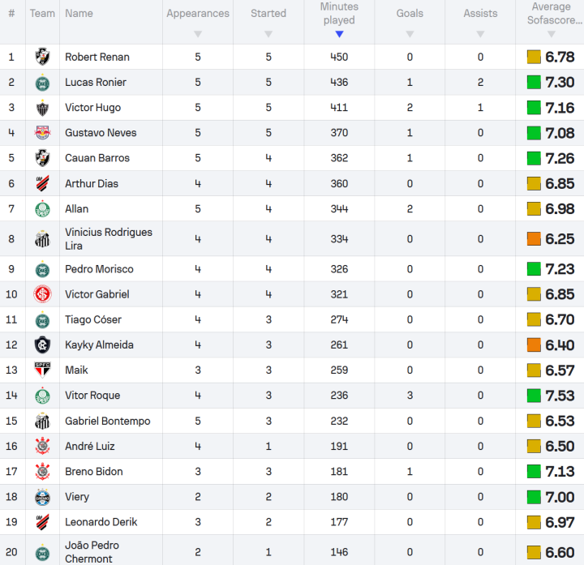Click Atlético Mineiro crest beside Victor Hugo
The image size is (584, 565).
[x=42, y=108]
